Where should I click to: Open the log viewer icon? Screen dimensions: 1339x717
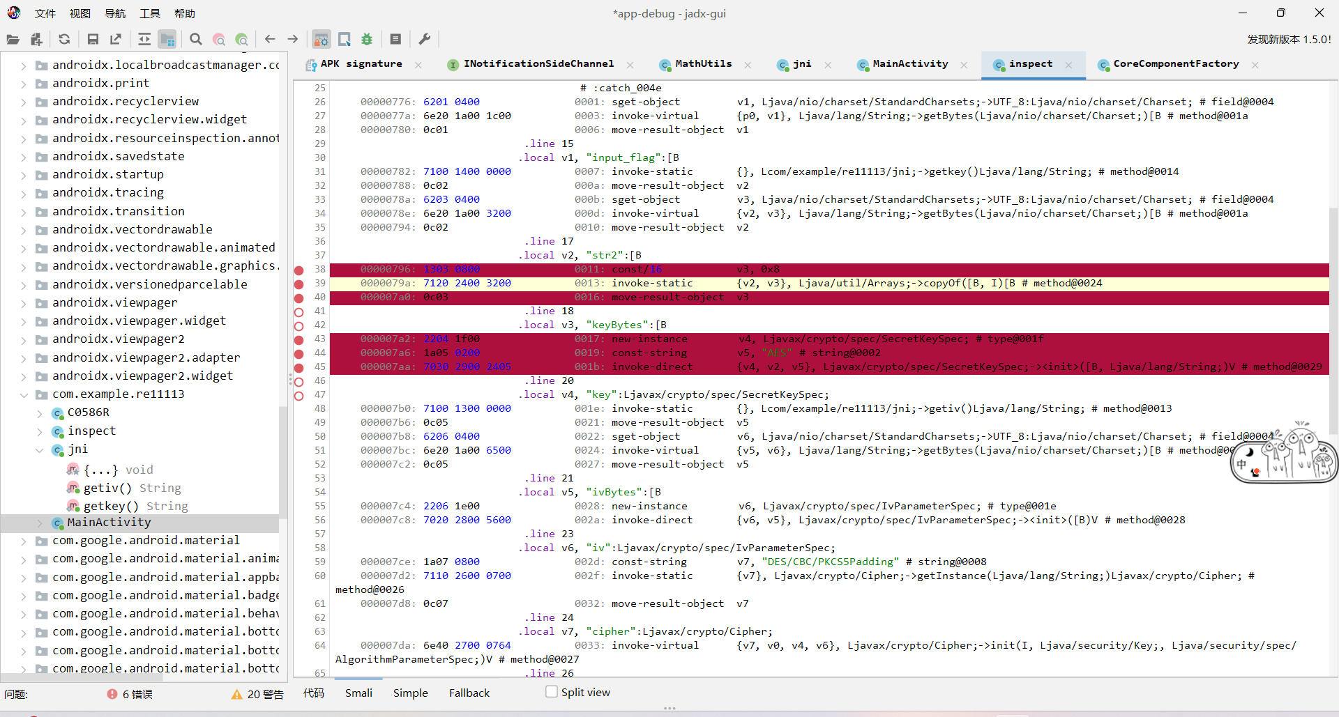[395, 39]
